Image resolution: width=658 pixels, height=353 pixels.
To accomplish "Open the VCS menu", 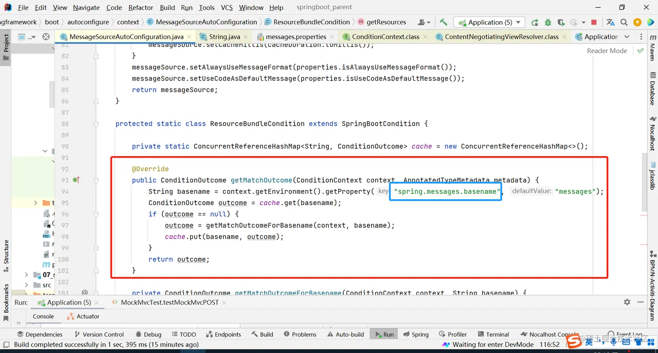I will [x=227, y=7].
